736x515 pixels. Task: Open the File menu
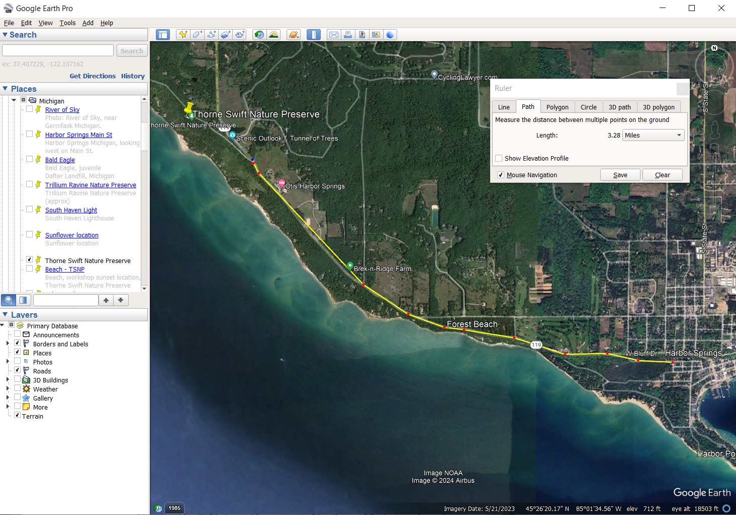(x=9, y=23)
